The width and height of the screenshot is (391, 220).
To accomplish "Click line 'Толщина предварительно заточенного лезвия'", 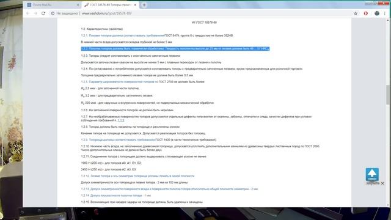I will click(137, 75).
